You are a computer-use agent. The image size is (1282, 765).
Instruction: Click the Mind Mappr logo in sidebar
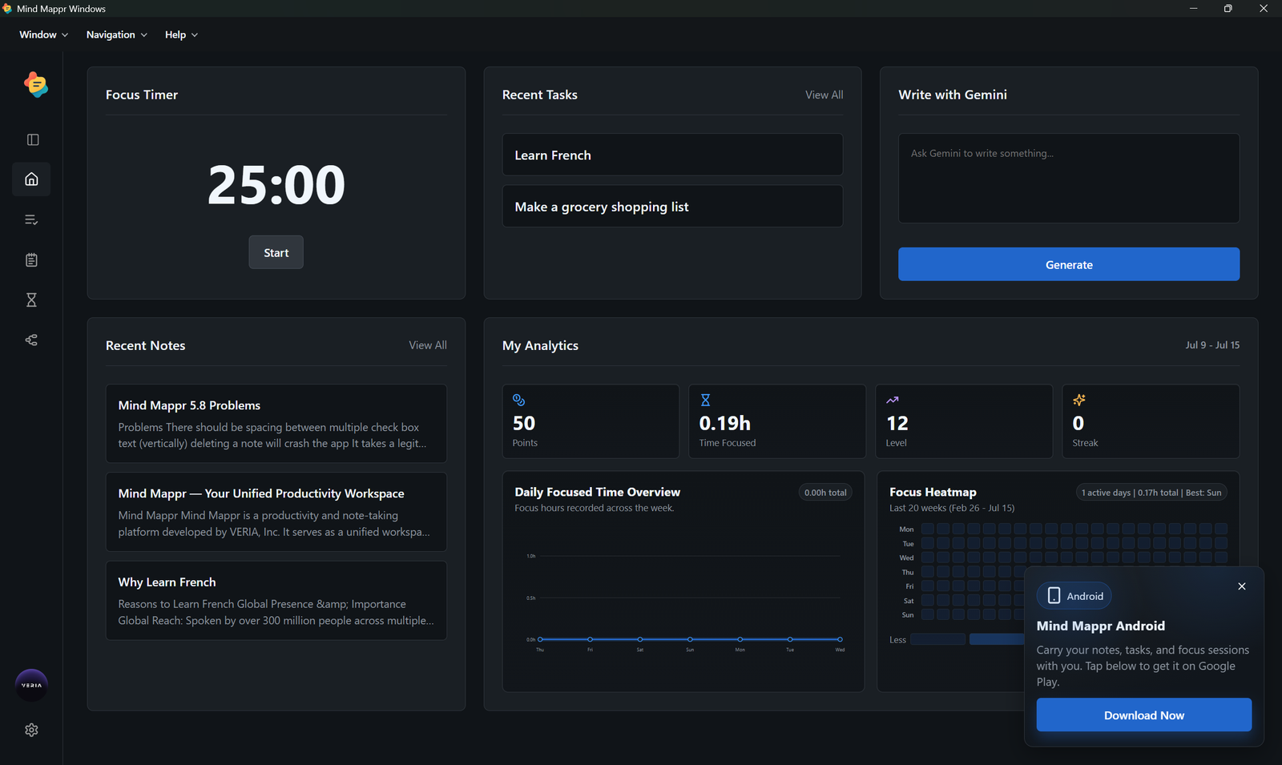click(x=36, y=84)
